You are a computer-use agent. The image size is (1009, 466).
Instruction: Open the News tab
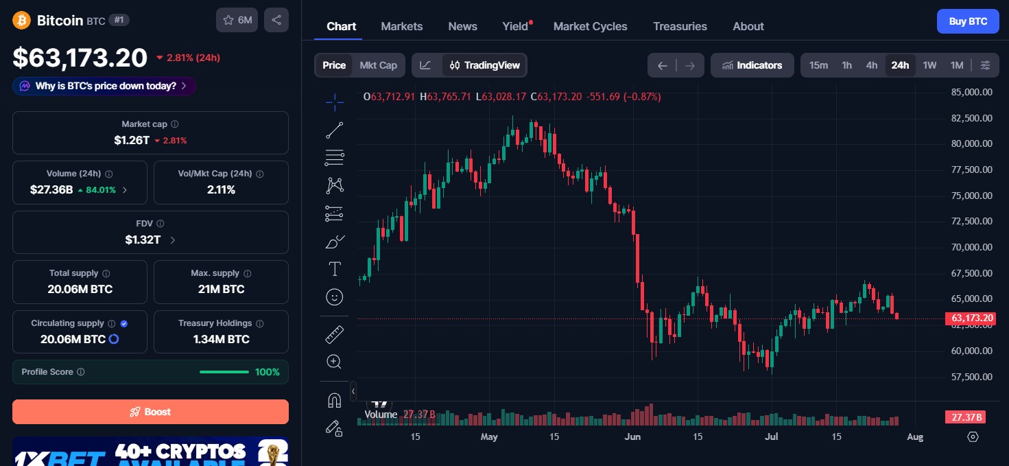tap(463, 26)
